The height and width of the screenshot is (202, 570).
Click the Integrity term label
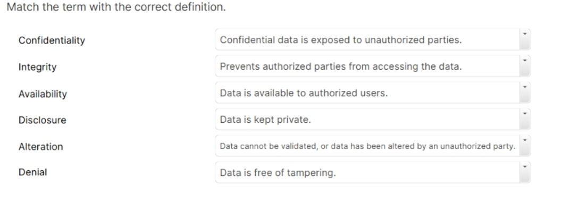click(37, 67)
